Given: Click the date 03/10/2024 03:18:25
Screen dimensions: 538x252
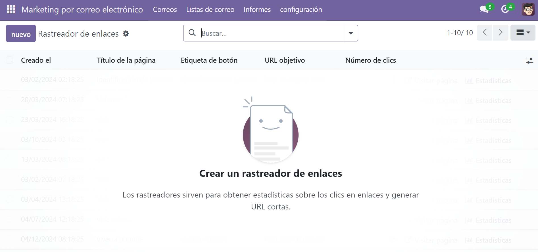Looking at the screenshot, I should coord(52,140).
